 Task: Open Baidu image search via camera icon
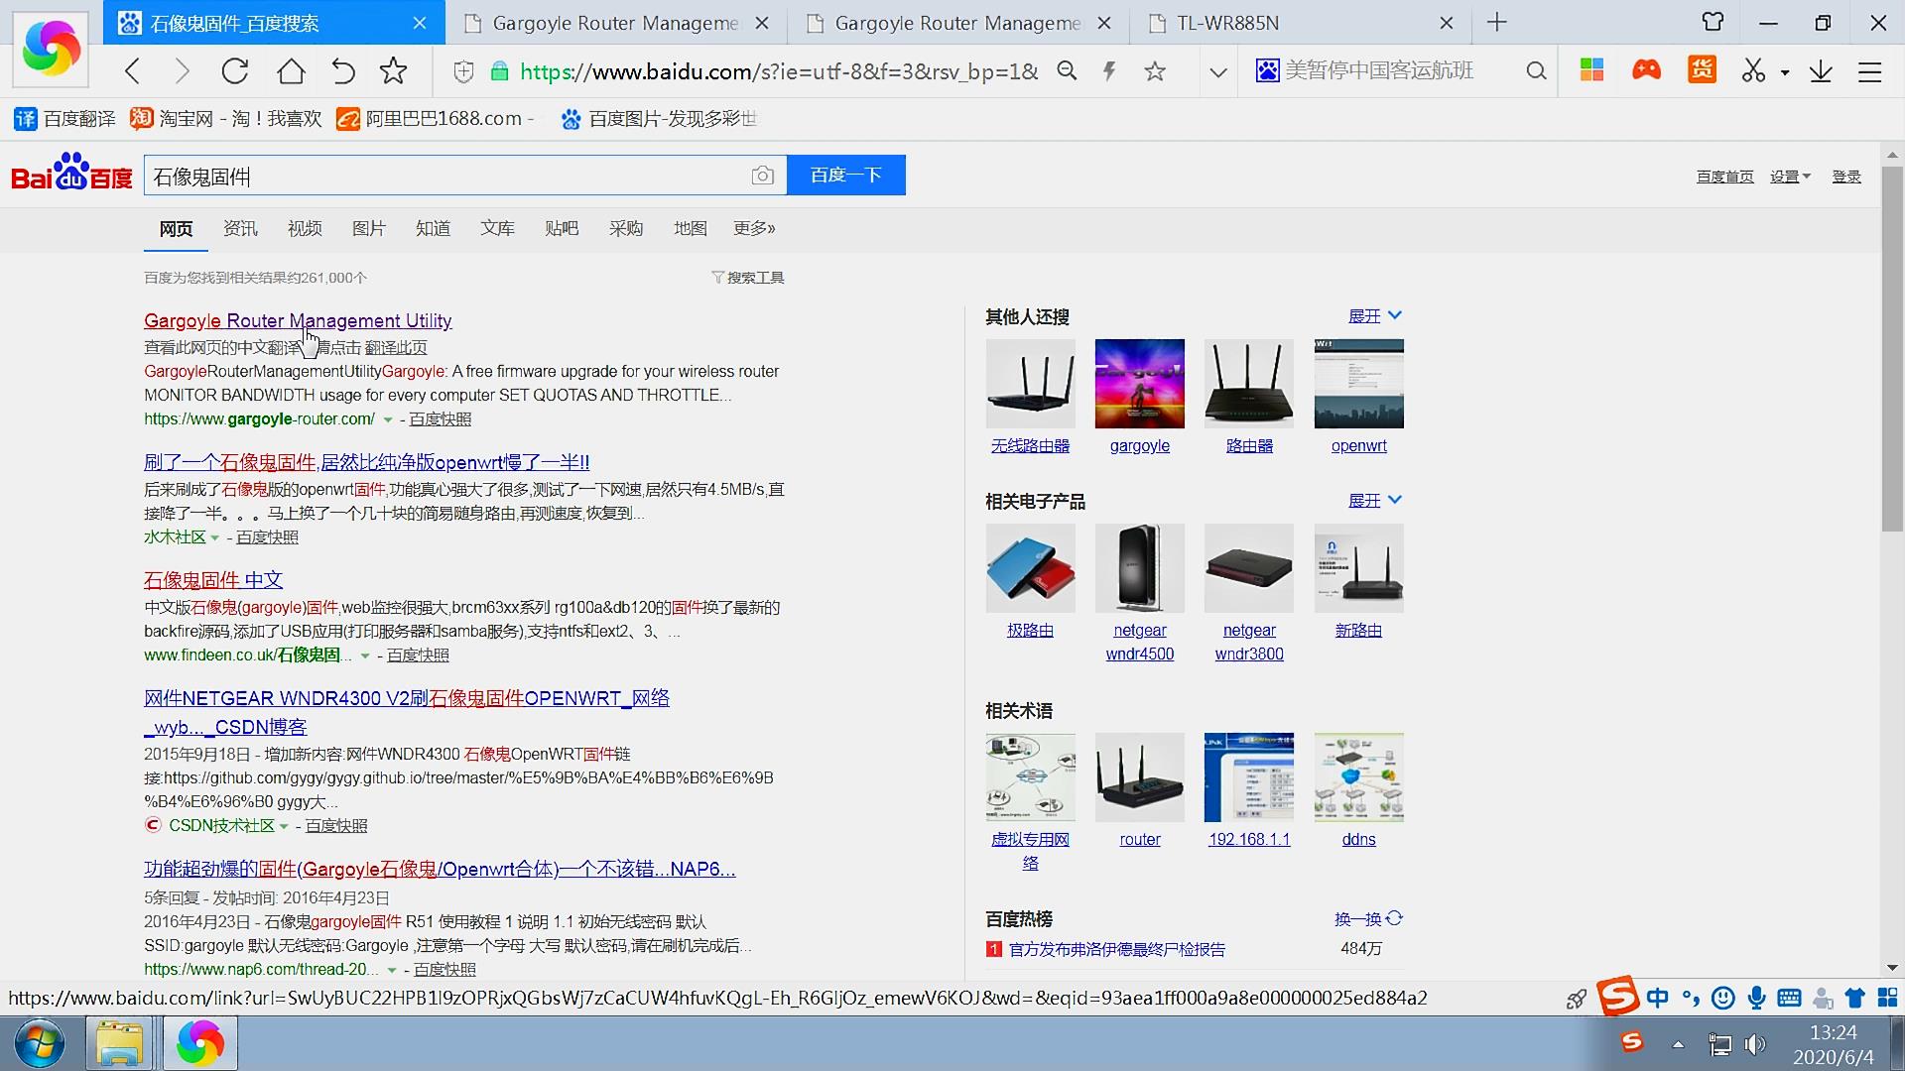tap(763, 175)
